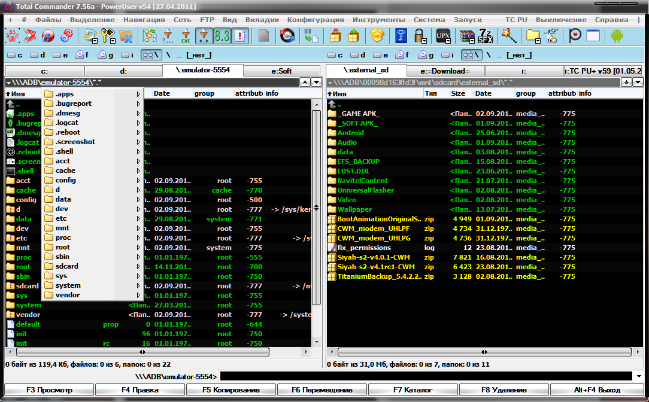Image resolution: width=649 pixels, height=402 pixels.
Task: Click the 7z SFX archive icon
Action: tap(486, 36)
